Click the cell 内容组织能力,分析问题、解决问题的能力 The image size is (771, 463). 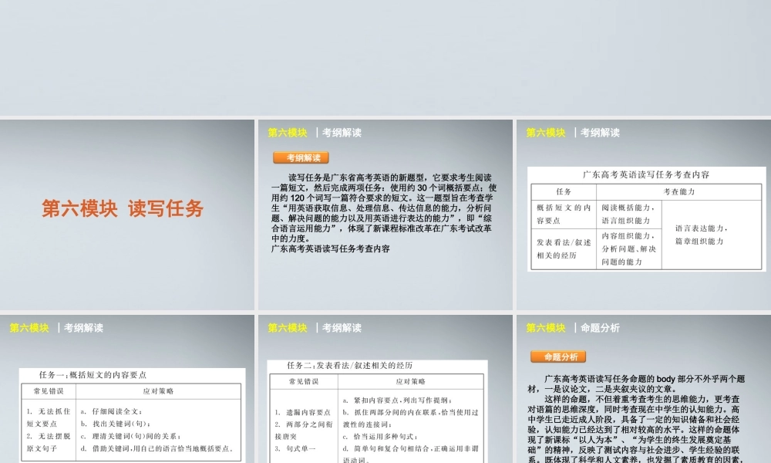pyautogui.click(x=628, y=248)
